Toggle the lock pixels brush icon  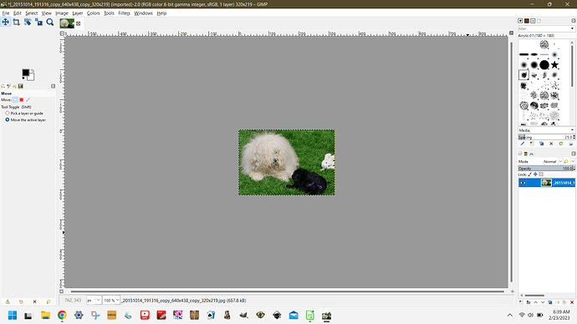pyautogui.click(x=530, y=175)
